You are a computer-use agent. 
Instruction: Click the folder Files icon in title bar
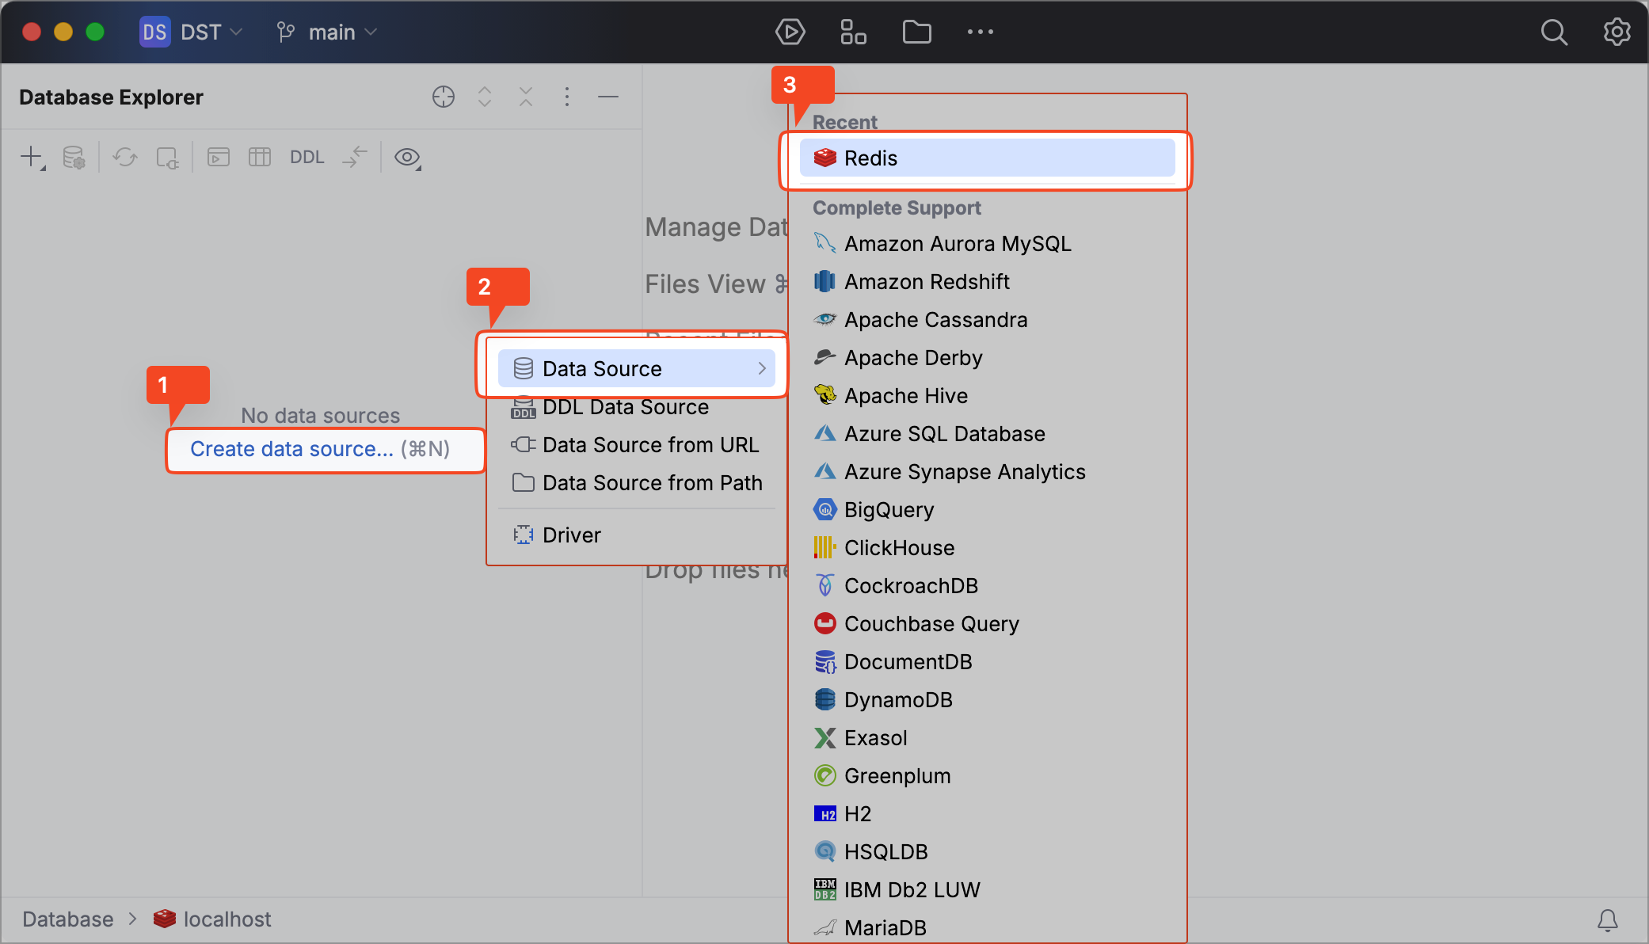[x=916, y=32]
